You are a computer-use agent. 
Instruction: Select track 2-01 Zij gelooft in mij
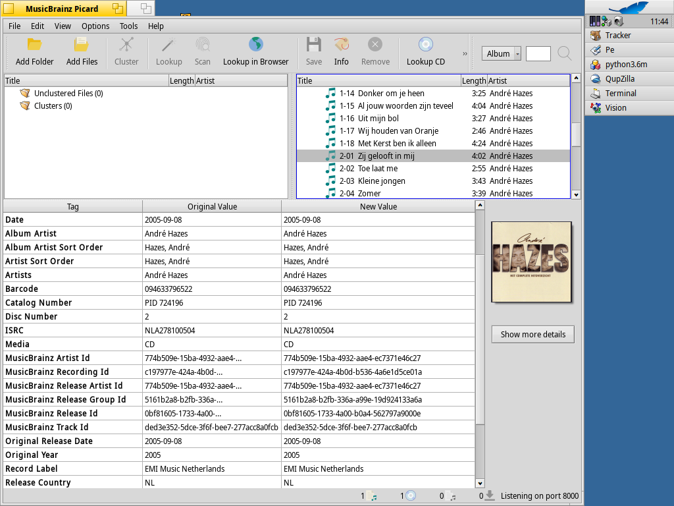pos(433,155)
